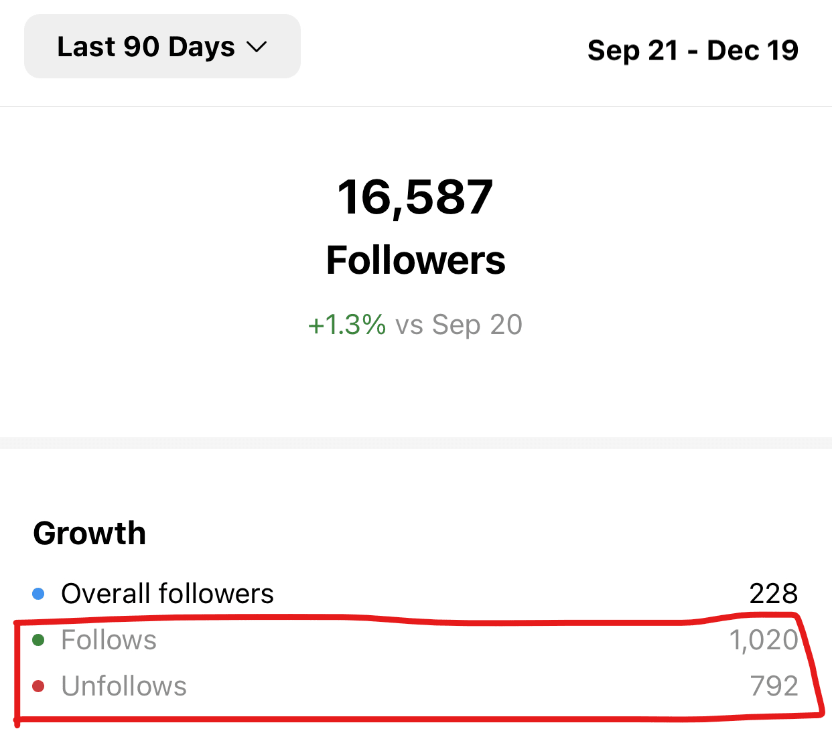
Task: Open the Last 90 Days dropdown
Action: point(161,47)
